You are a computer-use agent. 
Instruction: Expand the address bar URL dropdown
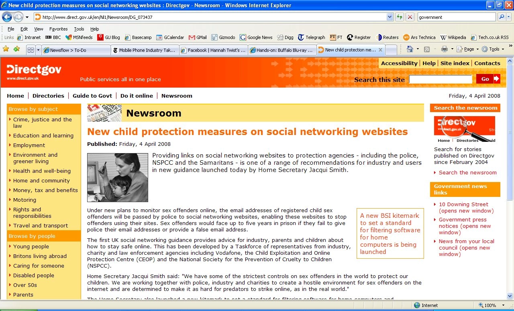(x=390, y=17)
